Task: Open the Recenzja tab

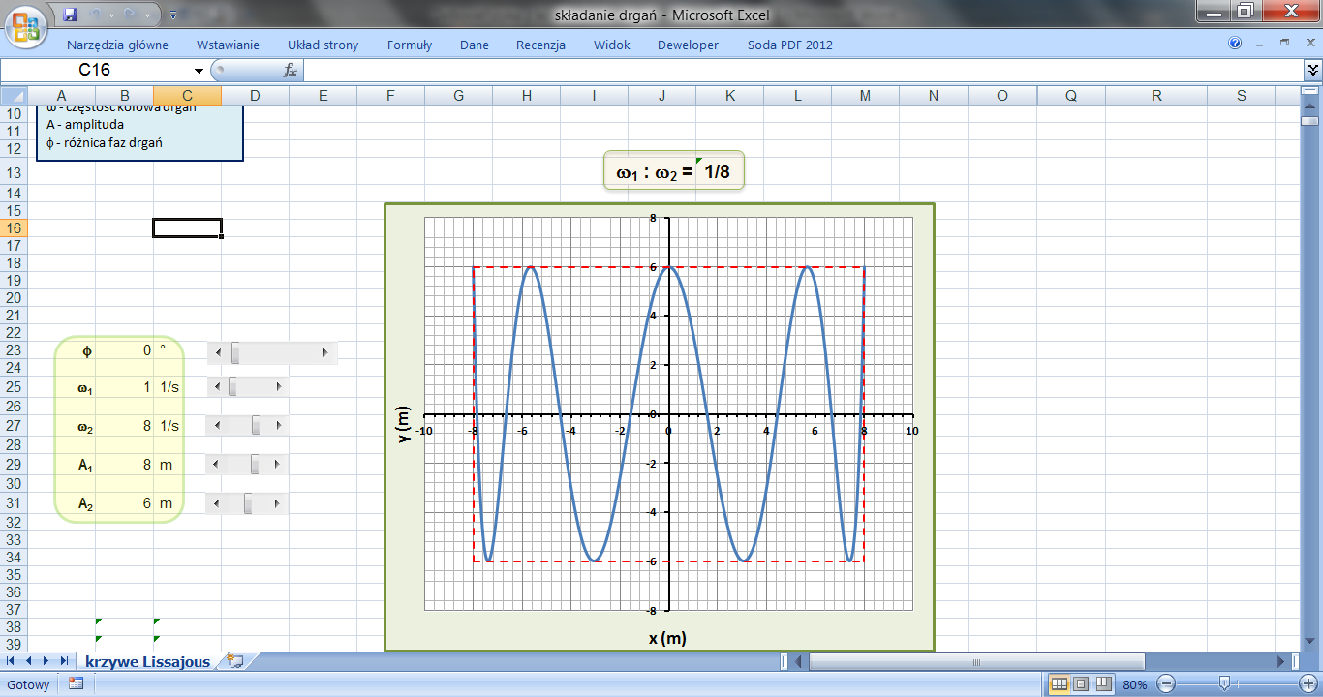Action: [x=540, y=45]
